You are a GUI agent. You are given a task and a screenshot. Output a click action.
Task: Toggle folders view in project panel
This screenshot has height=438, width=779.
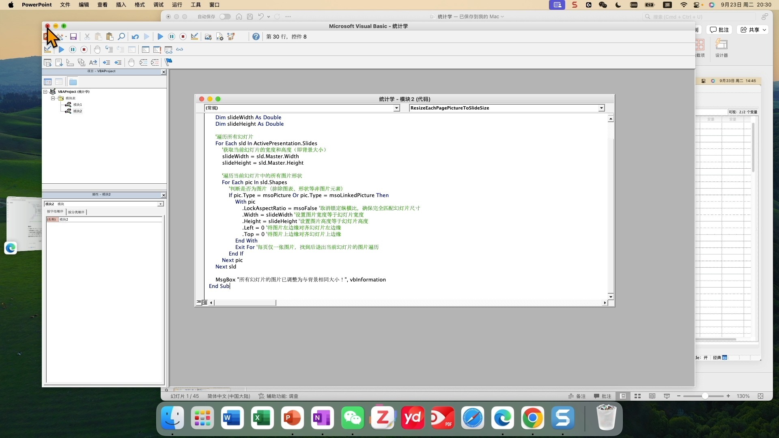click(x=73, y=82)
